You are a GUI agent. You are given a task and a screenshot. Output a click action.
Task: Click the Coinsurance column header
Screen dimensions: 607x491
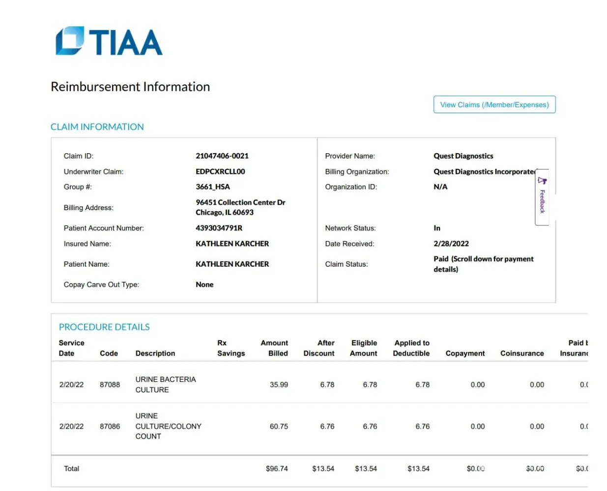[x=522, y=354]
